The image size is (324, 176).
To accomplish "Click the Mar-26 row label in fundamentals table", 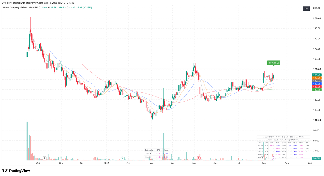I will click(x=260, y=149).
